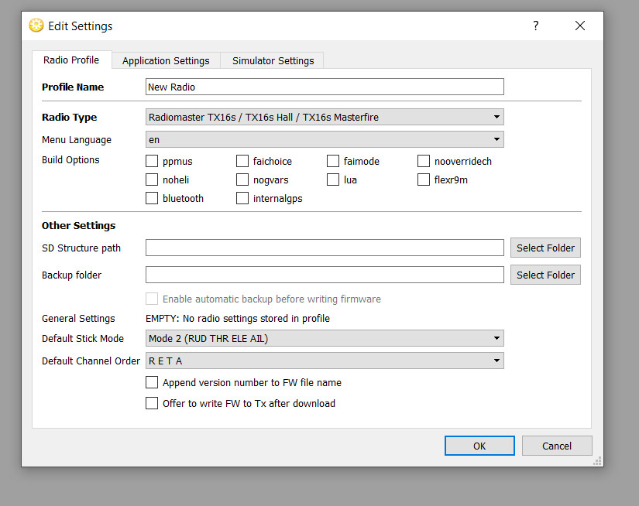Toggle the flexr9m build option
639x506 pixels.
[424, 180]
